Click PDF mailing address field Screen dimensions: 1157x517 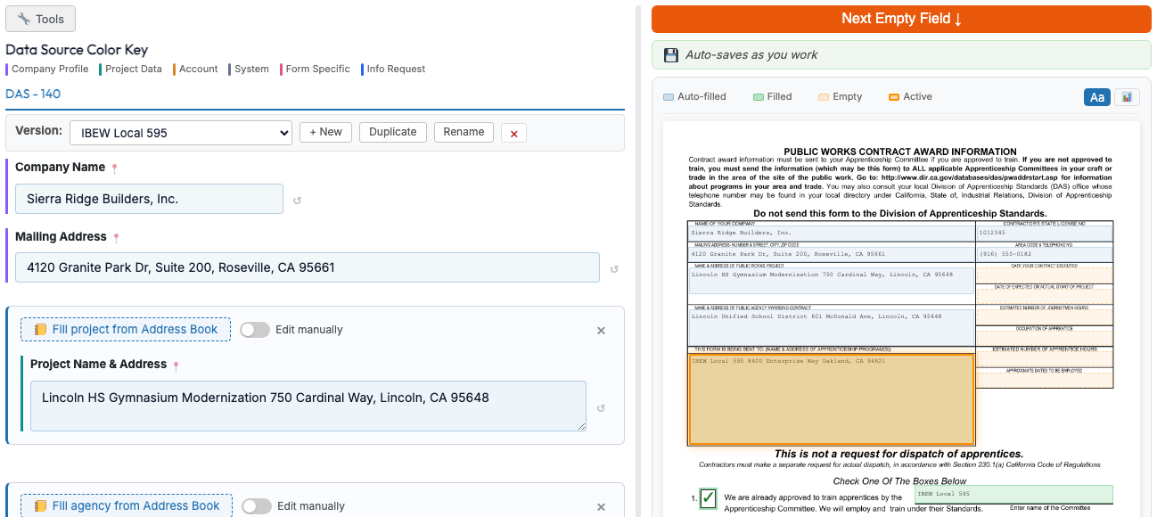coord(832,254)
